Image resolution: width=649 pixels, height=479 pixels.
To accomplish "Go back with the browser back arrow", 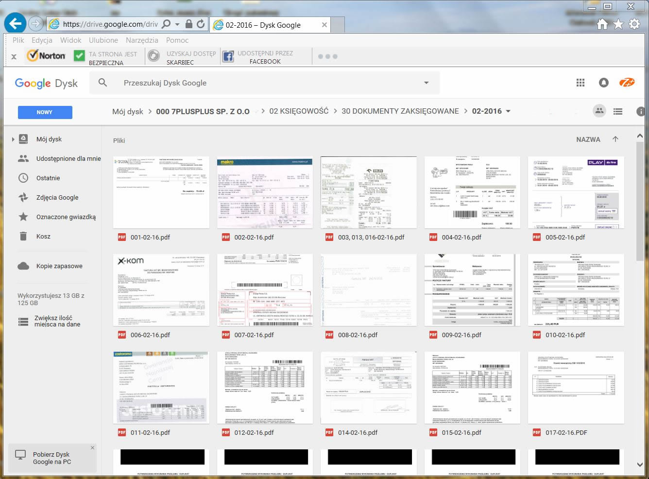I will coord(16,23).
